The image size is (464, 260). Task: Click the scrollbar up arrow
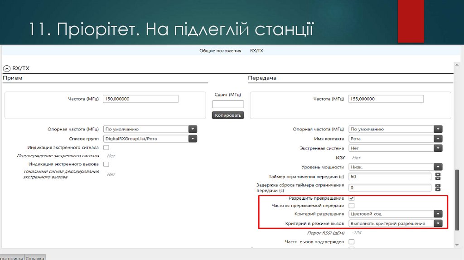457,65
